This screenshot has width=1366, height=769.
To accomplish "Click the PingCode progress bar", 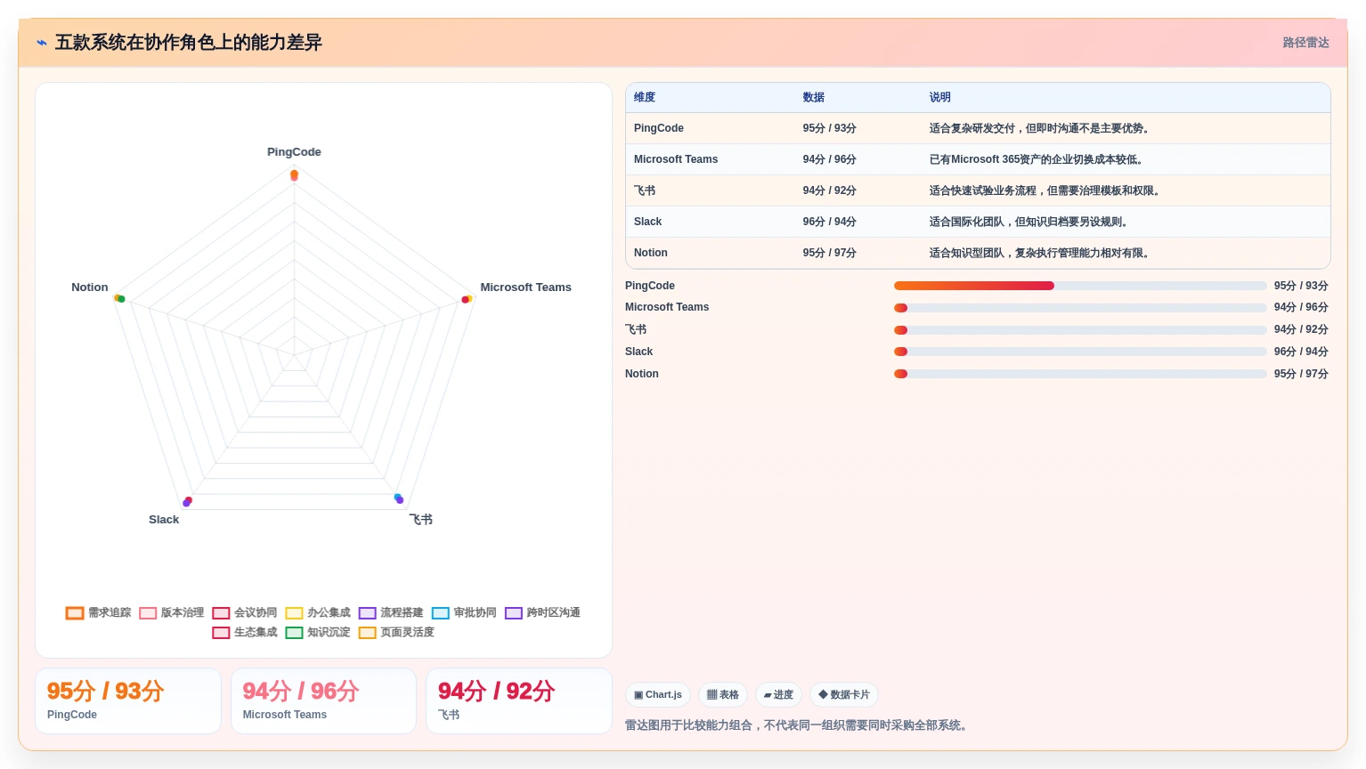I will coord(1080,286).
